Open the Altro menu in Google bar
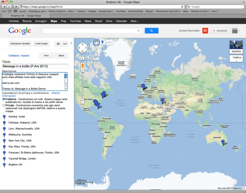Screen dimensions: 246x193 134,21
